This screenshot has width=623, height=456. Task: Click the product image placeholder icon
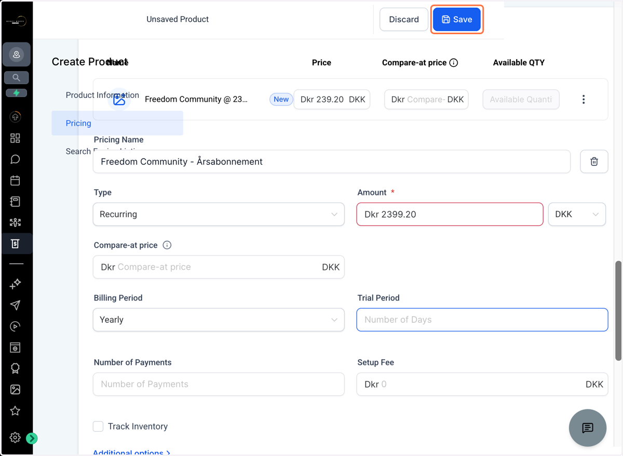point(119,99)
